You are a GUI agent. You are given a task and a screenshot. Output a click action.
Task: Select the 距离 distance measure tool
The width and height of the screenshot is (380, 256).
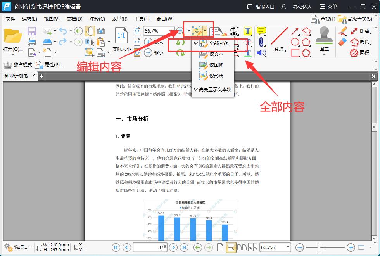pyautogui.click(x=364, y=31)
